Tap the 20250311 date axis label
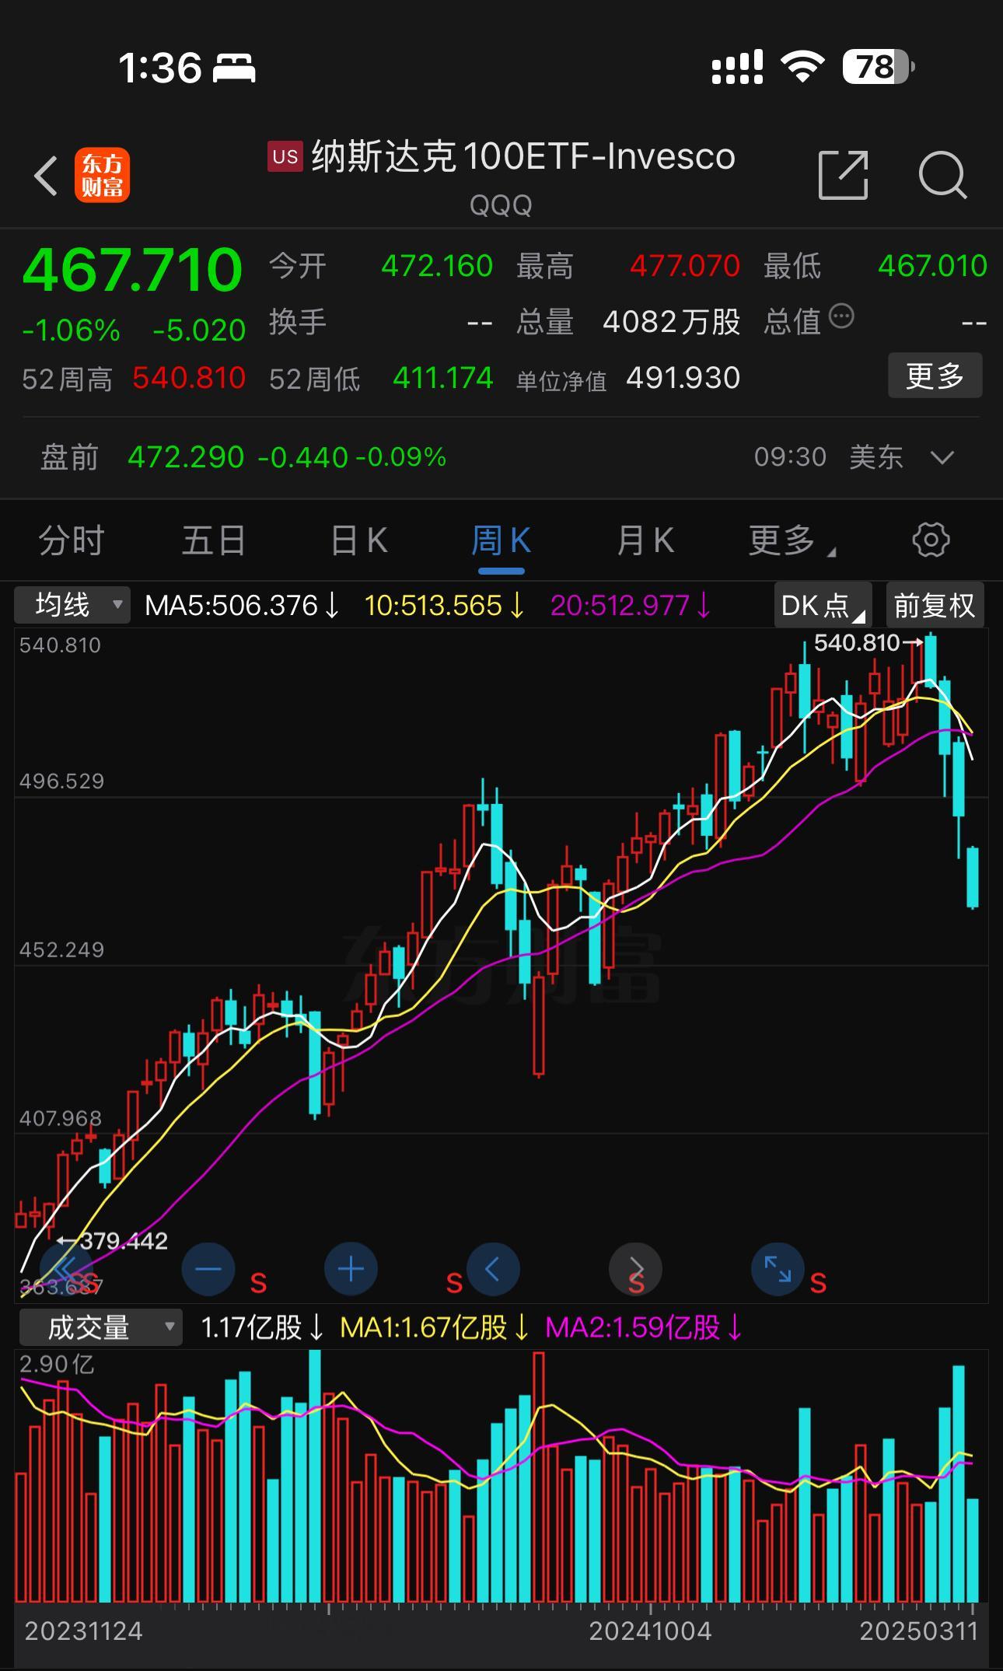The height and width of the screenshot is (1671, 1003). tap(919, 1631)
